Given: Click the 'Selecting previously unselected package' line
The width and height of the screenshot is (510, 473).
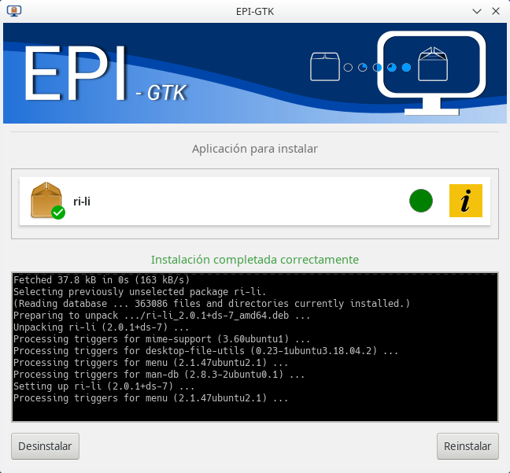Looking at the screenshot, I should tap(140, 292).
